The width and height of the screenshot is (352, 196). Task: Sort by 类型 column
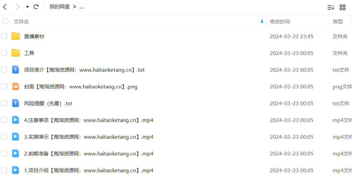point(338,21)
